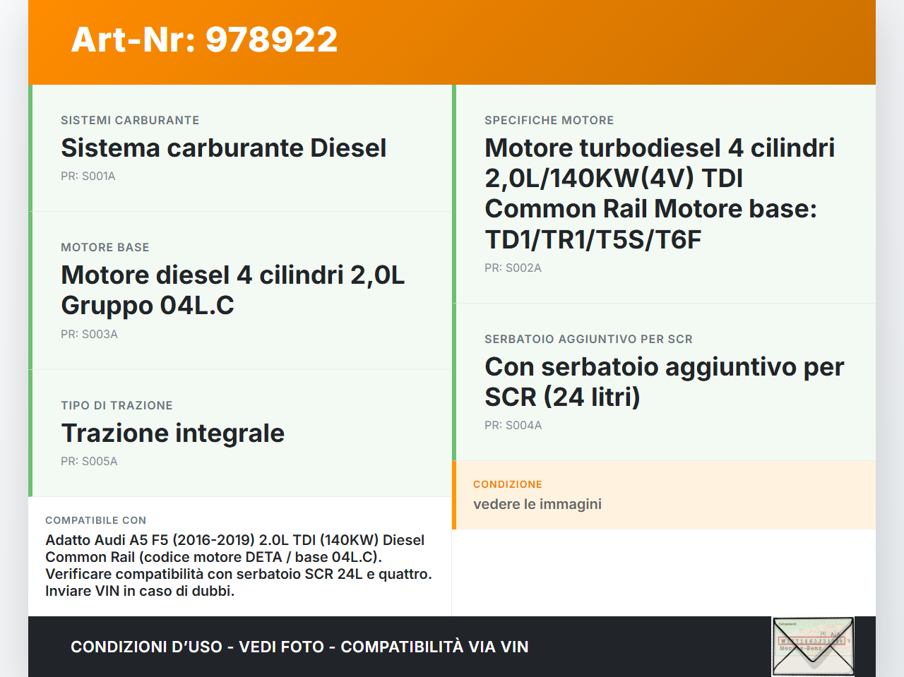Select the 'Adatto Audi A5 F5' compatibility paragraph
This screenshot has width=904, height=677.
pos(239,565)
